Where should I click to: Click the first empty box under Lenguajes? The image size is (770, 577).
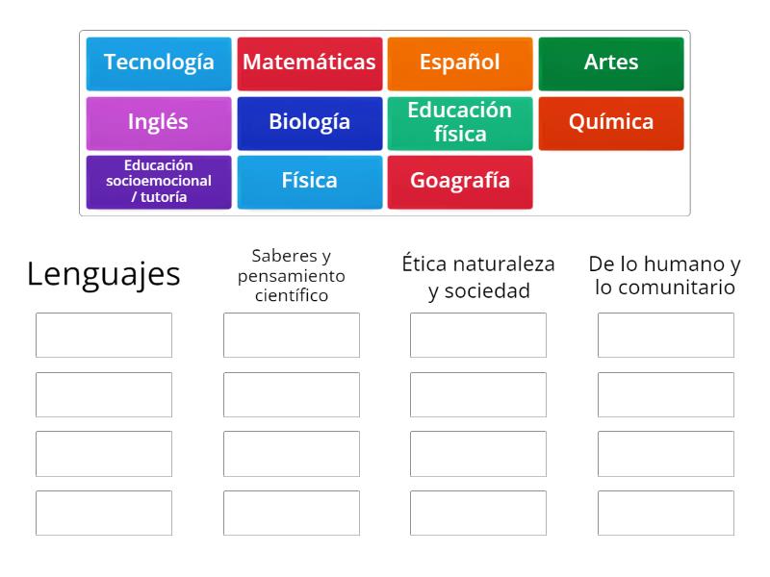(x=103, y=335)
